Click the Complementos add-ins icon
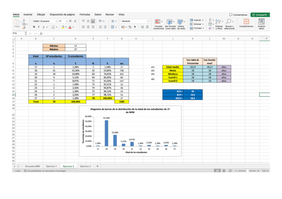Image resolution: width=282 pixels, height=199 pixels. point(246,22)
